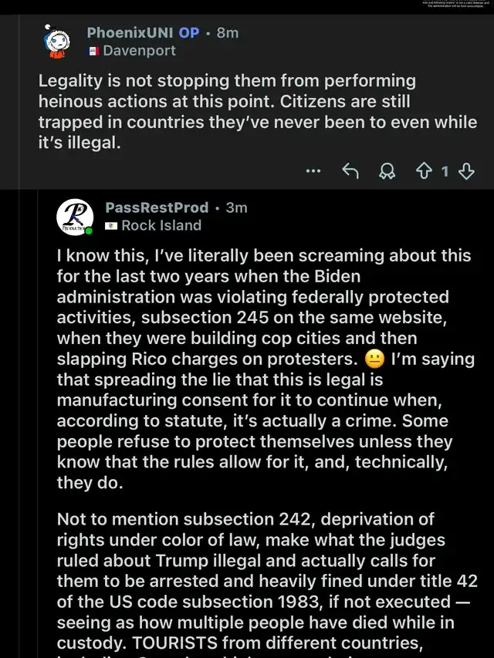Collapse PassRestProd's reply via first paragraph

(262, 370)
